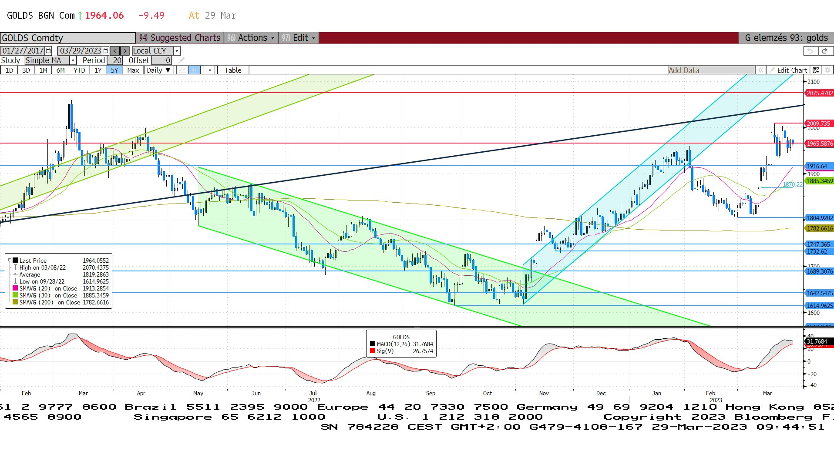Screen dimensions: 834x451
Task: Open the Actions dropdown menu
Action: pyautogui.click(x=251, y=38)
